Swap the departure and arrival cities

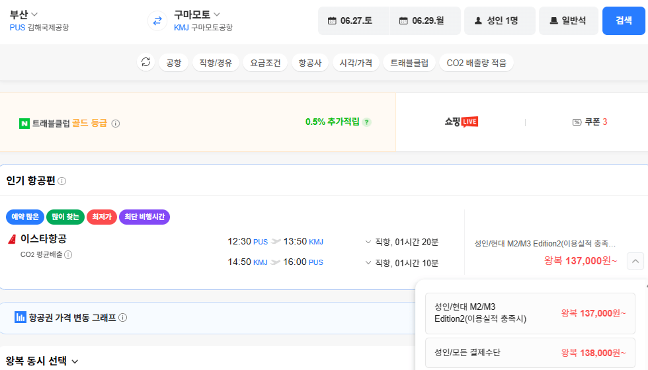pyautogui.click(x=157, y=20)
